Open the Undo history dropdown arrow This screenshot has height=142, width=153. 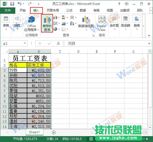[23, 4]
